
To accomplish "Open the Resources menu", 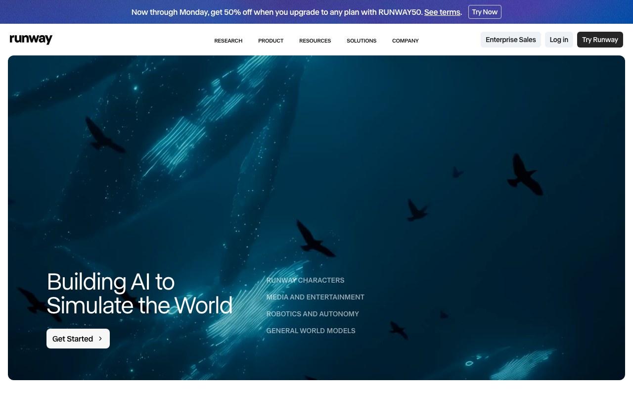I will coord(315,41).
